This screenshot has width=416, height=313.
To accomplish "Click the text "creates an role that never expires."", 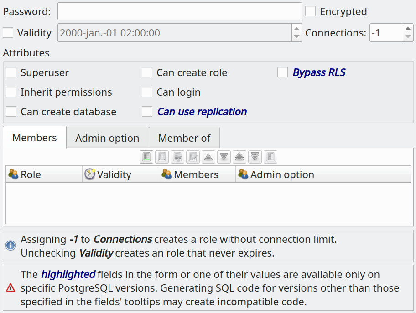I will [x=195, y=253].
